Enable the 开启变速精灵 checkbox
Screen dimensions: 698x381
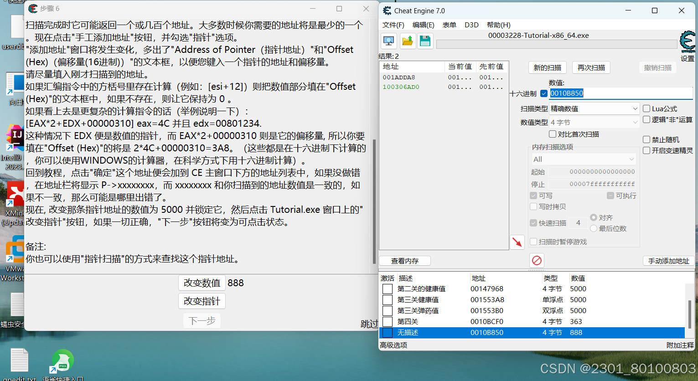pyautogui.click(x=646, y=150)
